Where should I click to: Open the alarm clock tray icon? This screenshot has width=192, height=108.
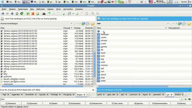click(x=130, y=2)
